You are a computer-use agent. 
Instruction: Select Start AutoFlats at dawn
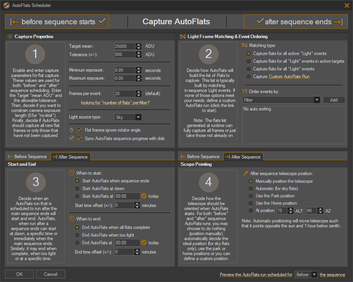(77, 189)
